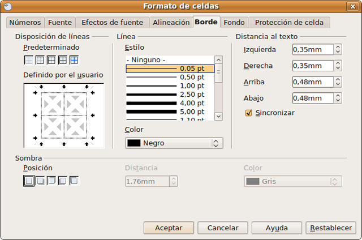This screenshot has width=362, height=240.
Task: Select shadow to bottom left
Action: (63, 181)
